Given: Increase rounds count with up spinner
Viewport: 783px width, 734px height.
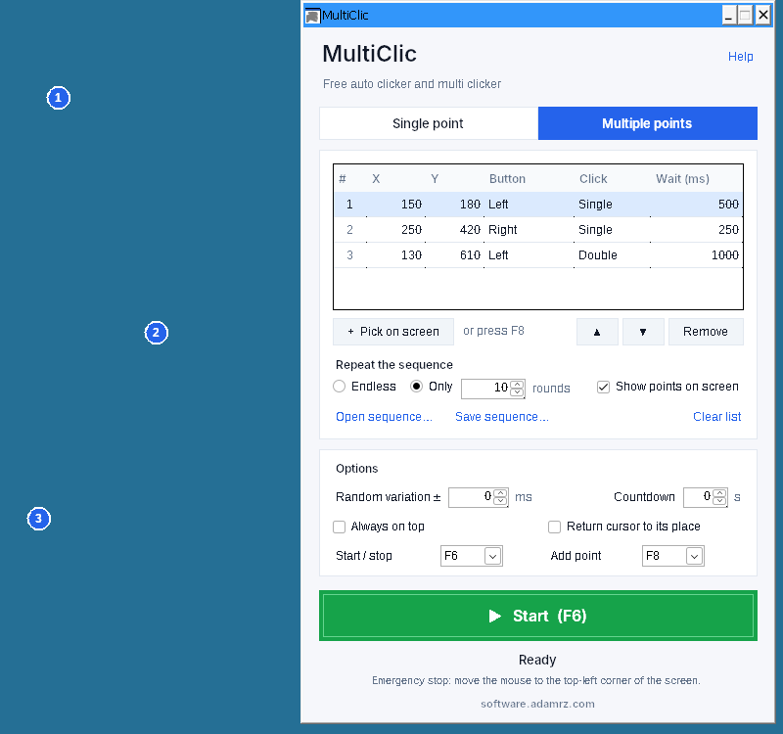Looking at the screenshot, I should [x=518, y=384].
